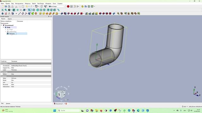This screenshot has width=202, height=113.
Task: Click the Fillet red icon
Action: [x=100, y=13]
